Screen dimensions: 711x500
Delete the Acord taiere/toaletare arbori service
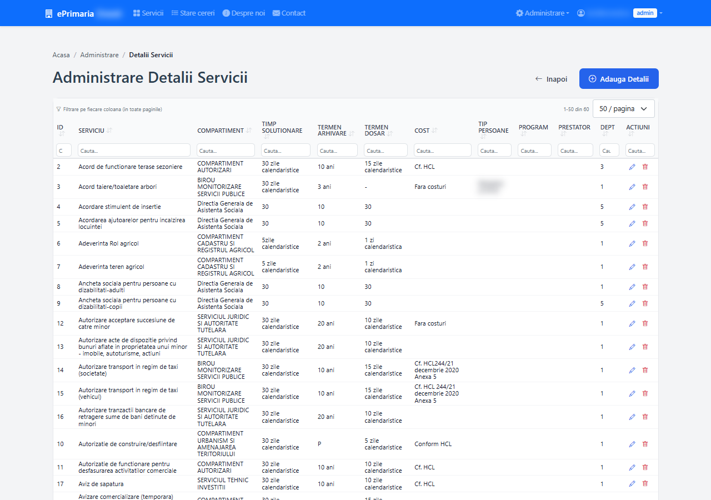tap(645, 187)
